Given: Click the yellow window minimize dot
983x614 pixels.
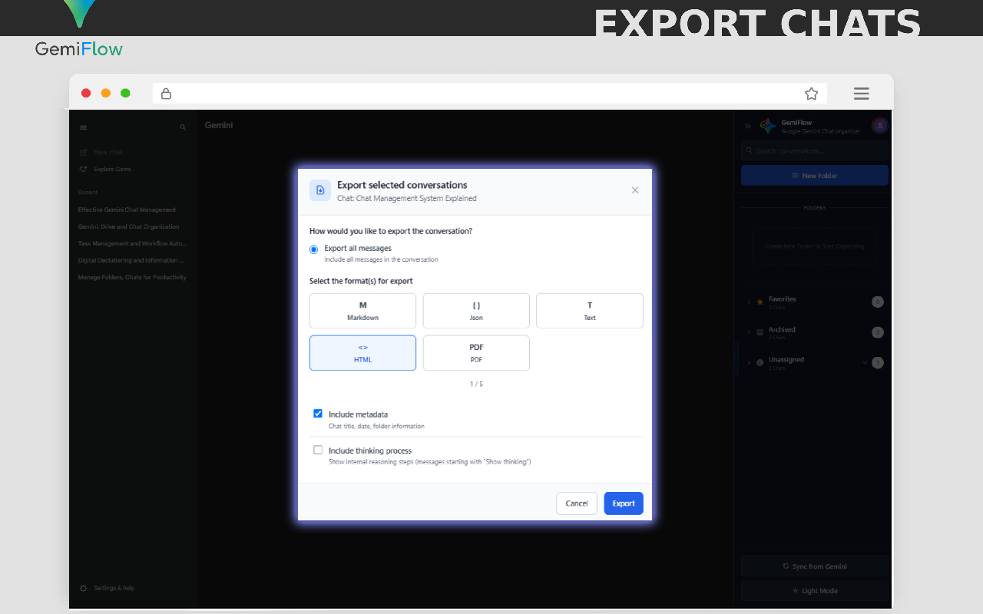Looking at the screenshot, I should coord(106,94).
